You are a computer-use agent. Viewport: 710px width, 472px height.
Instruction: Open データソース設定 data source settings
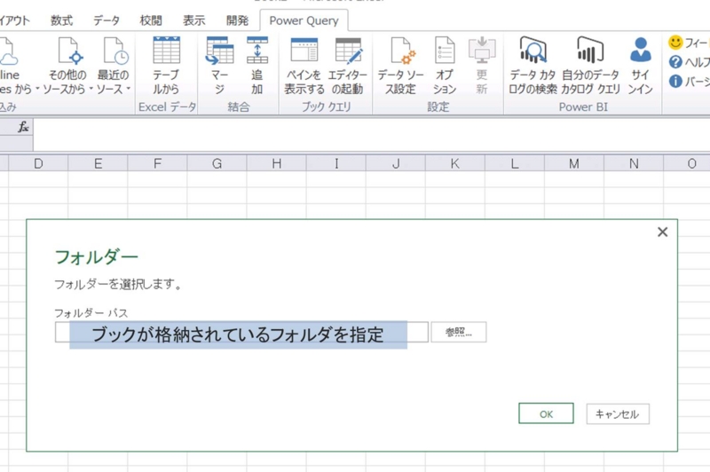click(402, 51)
